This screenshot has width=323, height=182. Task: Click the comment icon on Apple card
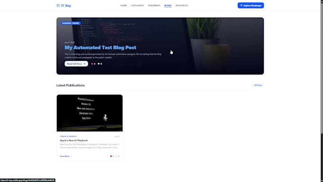click(116, 156)
